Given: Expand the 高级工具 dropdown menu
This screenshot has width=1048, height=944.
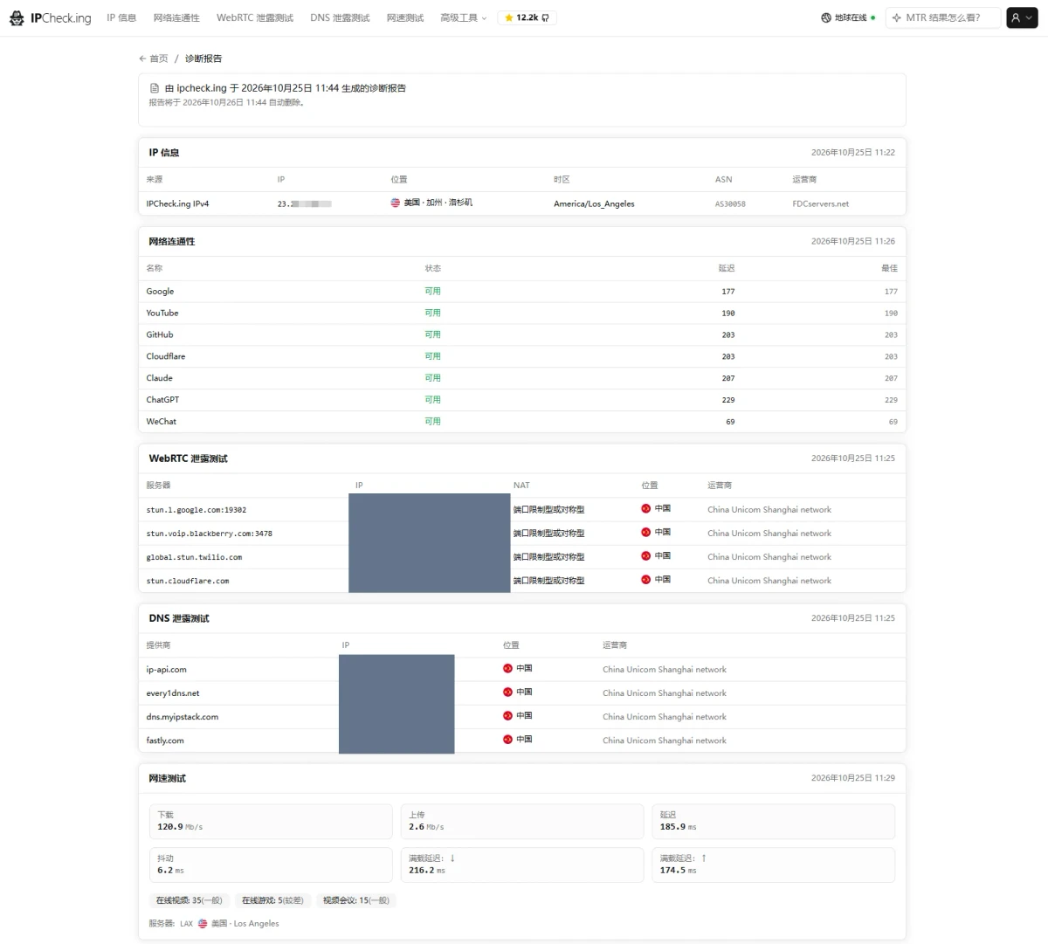Looking at the screenshot, I should (x=464, y=17).
